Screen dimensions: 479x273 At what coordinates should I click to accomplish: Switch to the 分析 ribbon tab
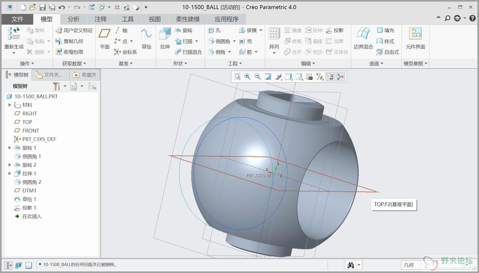(x=73, y=19)
